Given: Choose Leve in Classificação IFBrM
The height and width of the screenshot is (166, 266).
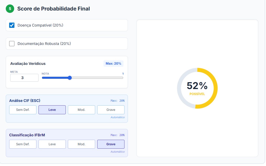Looking at the screenshot, I should click(52, 144).
